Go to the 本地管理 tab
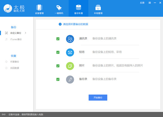The width and height of the screenshot is (163, 117). (98, 9)
